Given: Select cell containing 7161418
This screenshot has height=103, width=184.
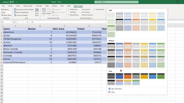Looking at the screenshot, I should click(89, 32).
